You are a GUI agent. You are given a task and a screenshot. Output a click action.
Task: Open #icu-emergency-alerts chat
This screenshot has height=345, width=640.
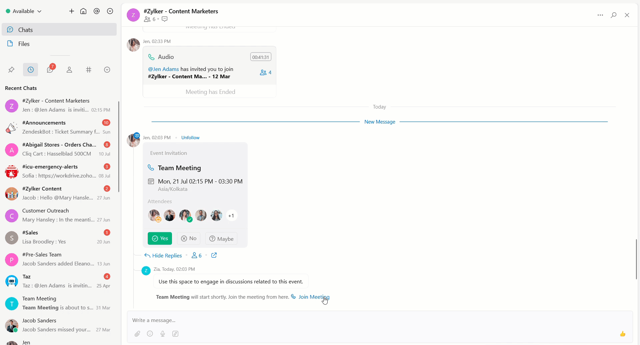pos(59,171)
